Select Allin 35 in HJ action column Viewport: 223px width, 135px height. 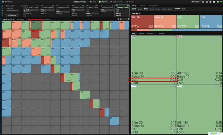pyautogui.click(x=44, y=13)
